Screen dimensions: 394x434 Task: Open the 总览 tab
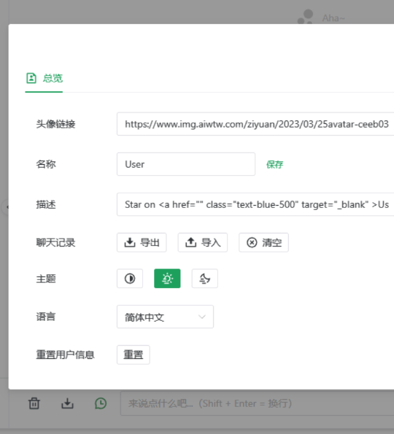click(44, 78)
